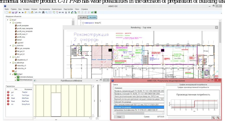Screen dimensions: 225x122
Task: Select profil_napr_t1 in object tree
Action: coord(22,34)
